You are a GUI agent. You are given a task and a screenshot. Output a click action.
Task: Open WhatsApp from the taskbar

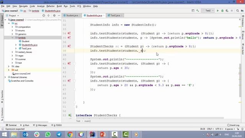point(48,135)
